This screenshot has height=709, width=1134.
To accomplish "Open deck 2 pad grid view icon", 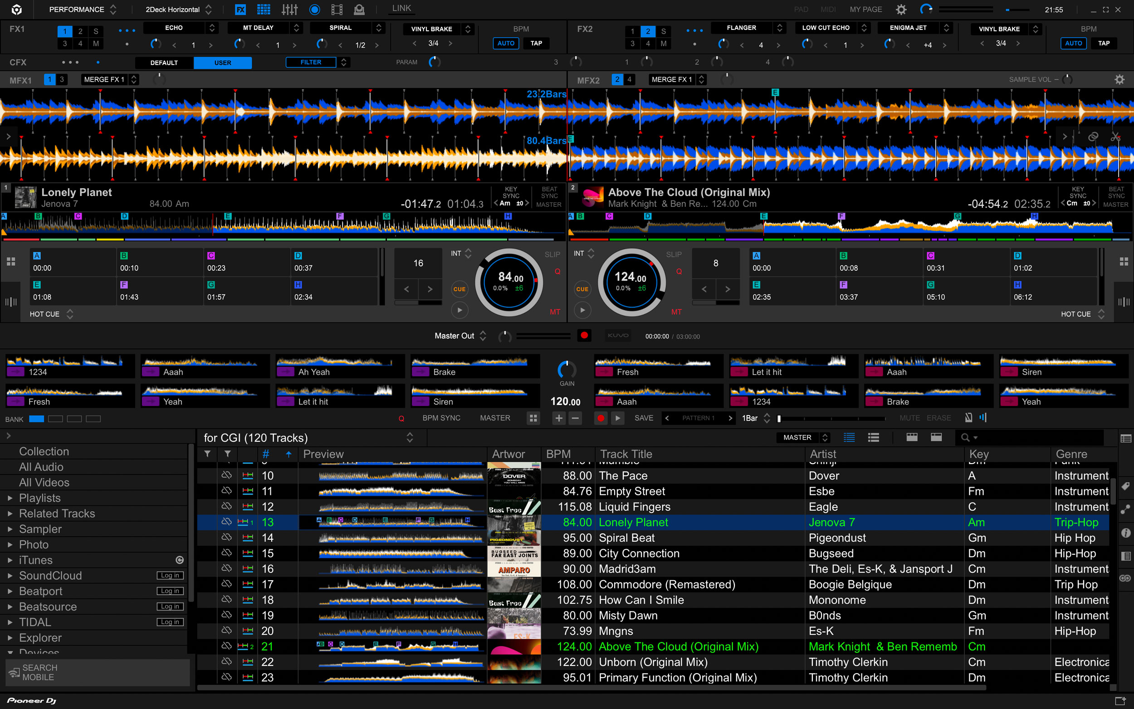I will 1124,261.
